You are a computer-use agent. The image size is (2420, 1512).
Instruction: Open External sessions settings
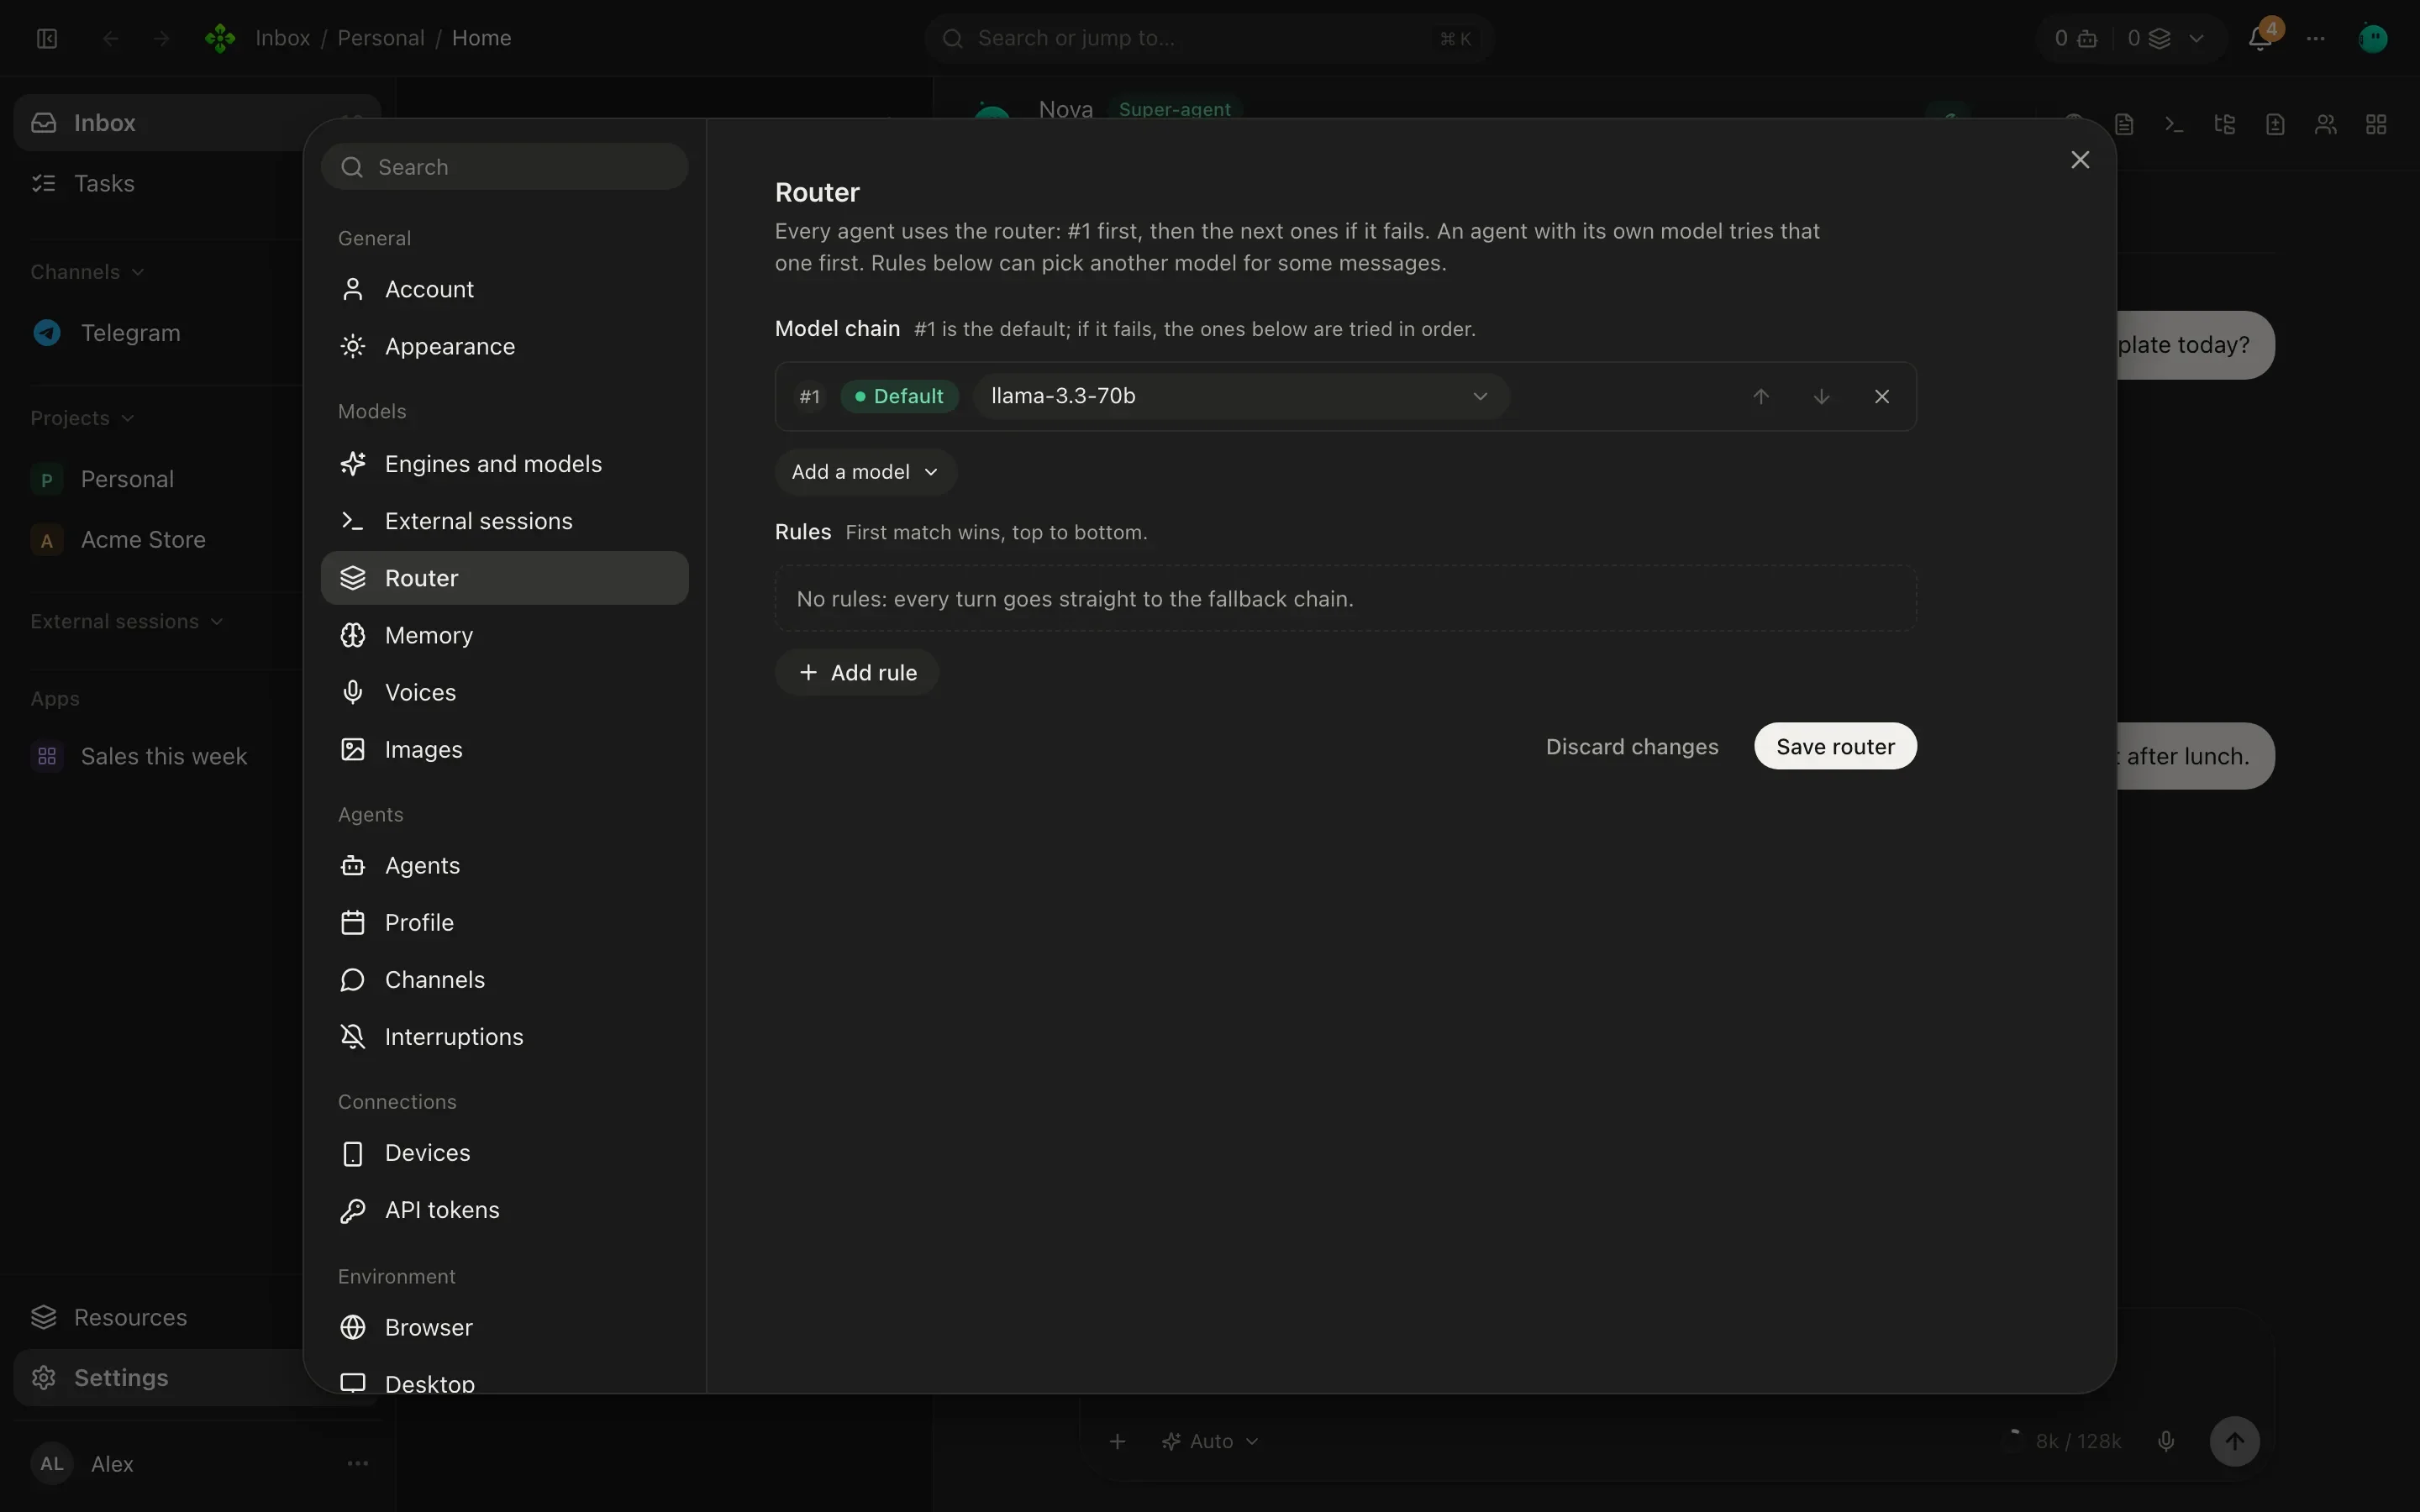pos(504,521)
